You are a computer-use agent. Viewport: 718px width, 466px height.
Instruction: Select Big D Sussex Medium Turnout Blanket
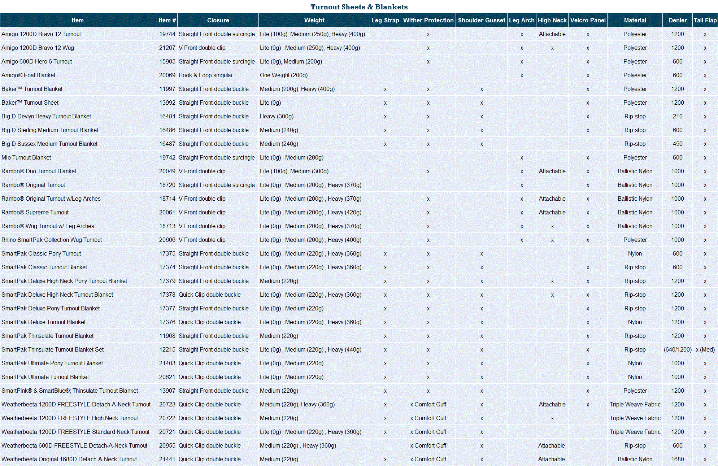(x=49, y=144)
